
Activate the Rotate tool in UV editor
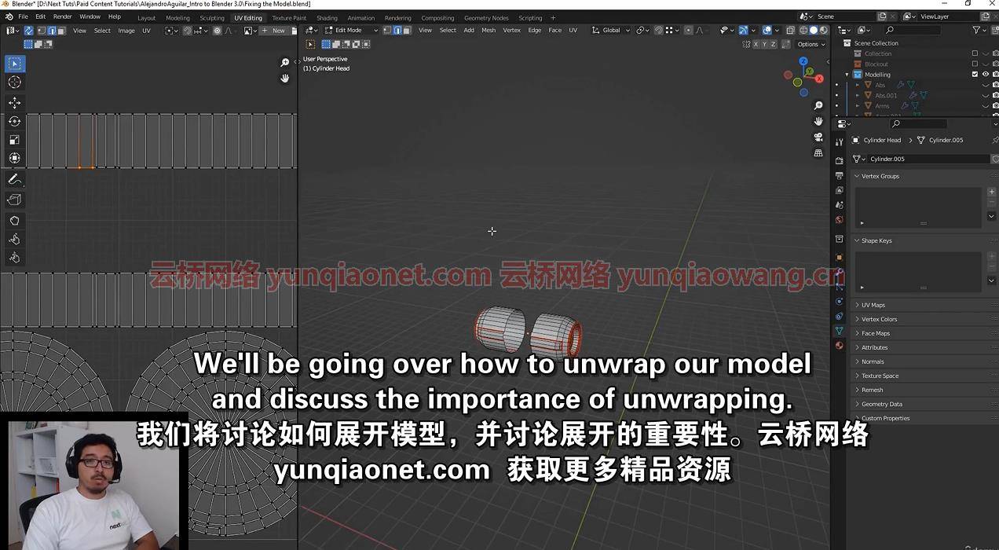(x=14, y=121)
